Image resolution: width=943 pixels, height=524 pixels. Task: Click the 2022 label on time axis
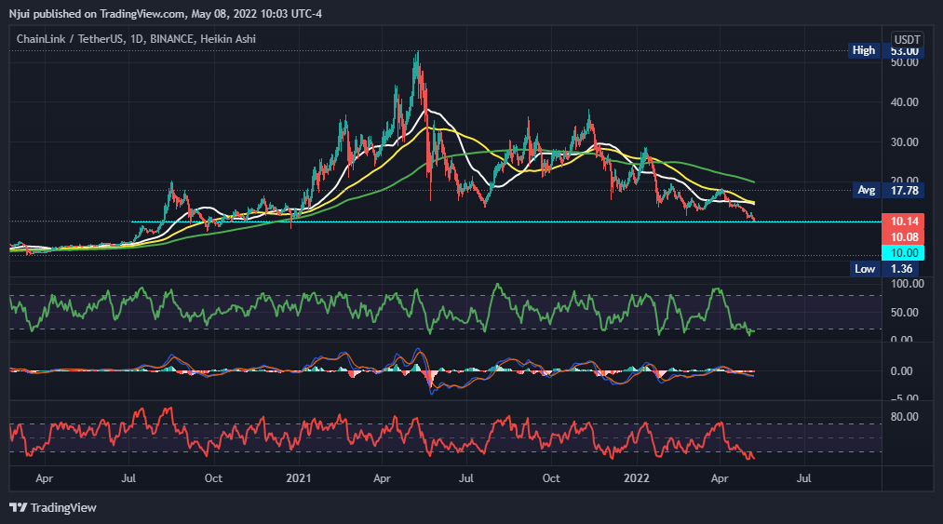coord(636,477)
